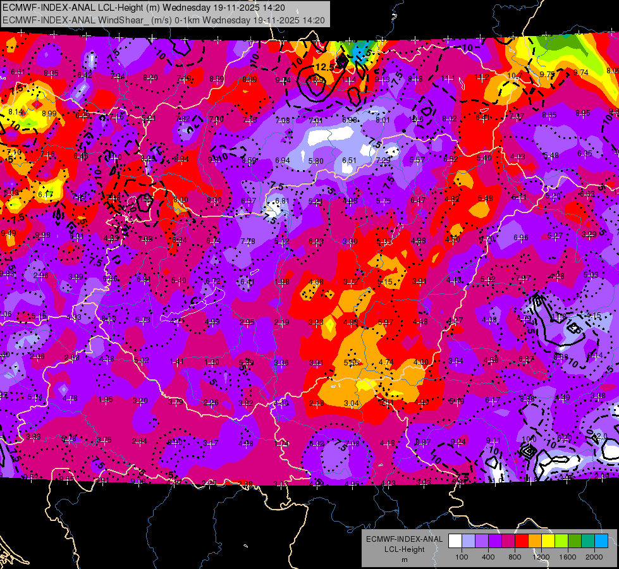Click the grid value 6.51

coord(350,161)
